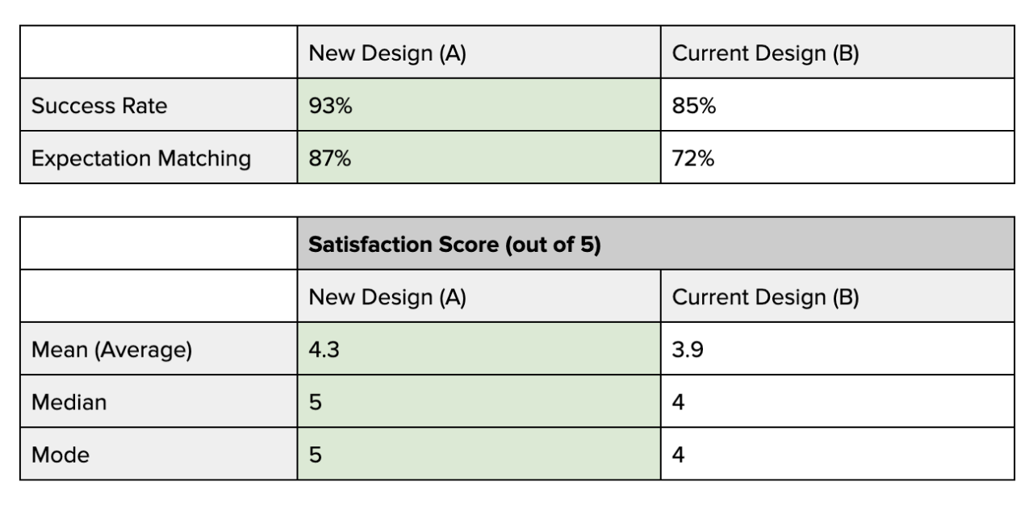Click Current Design (B) header in top table

(765, 54)
